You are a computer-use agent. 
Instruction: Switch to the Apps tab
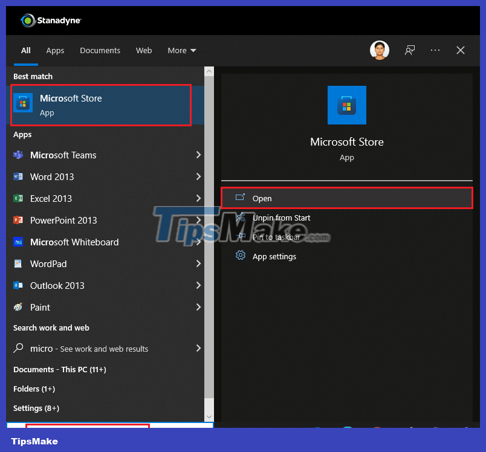pos(55,50)
